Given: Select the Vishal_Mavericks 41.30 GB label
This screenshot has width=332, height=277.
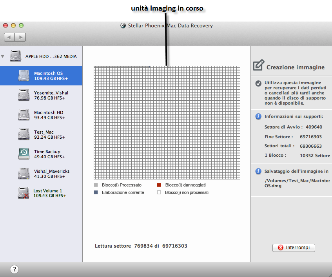Looking at the screenshot, I should [52, 174].
